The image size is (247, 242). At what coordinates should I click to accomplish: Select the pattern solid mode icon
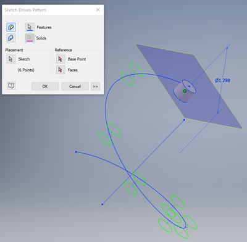(10, 38)
